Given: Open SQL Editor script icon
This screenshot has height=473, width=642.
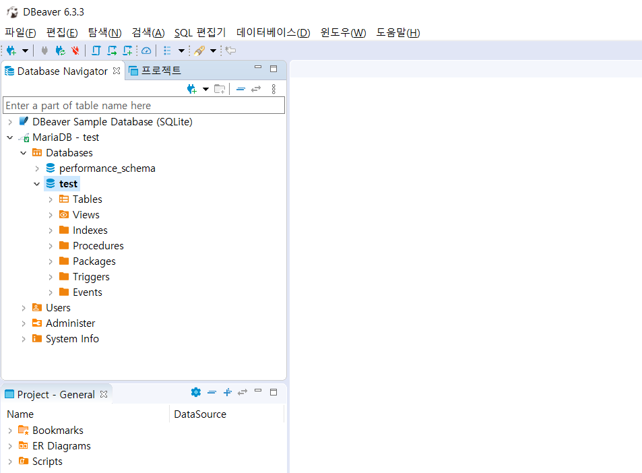Looking at the screenshot, I should click(96, 51).
